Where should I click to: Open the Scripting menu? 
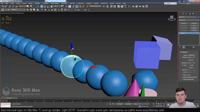(88, 3)
